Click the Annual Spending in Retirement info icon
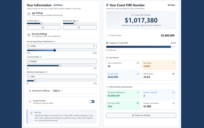 coord(55,42)
